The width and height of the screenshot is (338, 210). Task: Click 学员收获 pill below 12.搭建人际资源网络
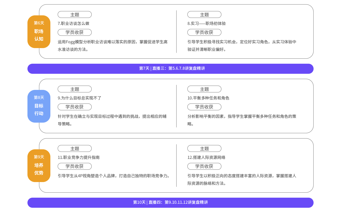pyautogui.click(x=204, y=166)
